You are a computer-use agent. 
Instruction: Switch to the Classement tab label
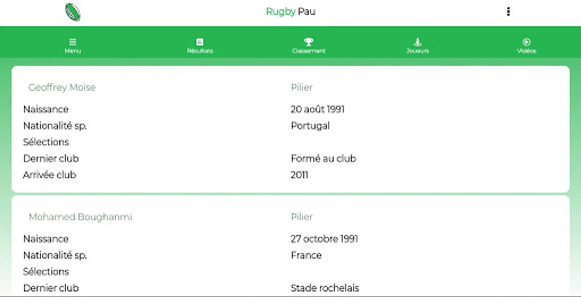[309, 51]
